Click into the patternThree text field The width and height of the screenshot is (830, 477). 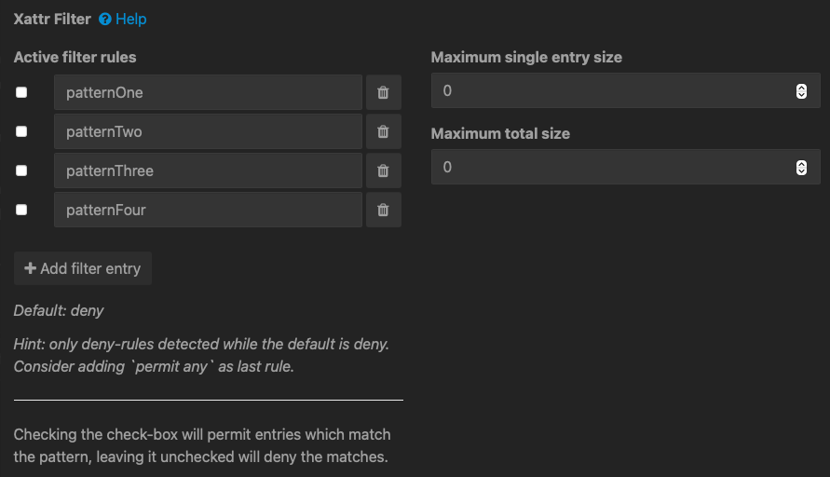pos(208,171)
